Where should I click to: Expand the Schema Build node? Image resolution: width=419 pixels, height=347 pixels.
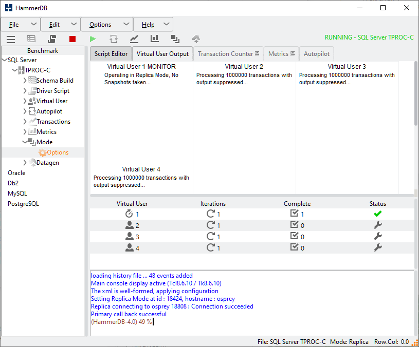pyautogui.click(x=25, y=80)
